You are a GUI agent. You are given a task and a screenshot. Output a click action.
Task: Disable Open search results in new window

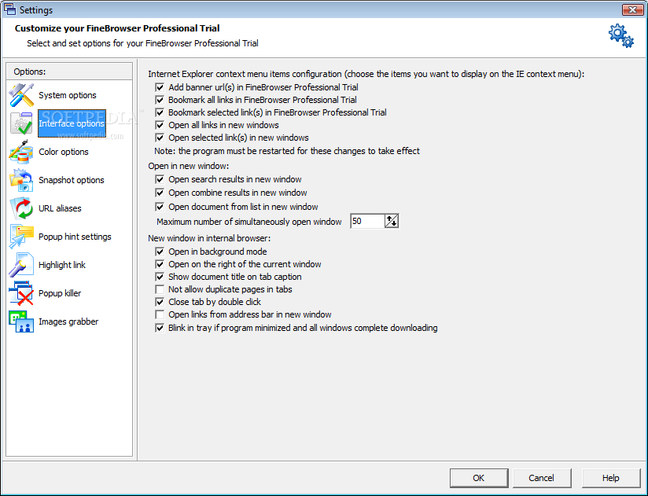click(x=160, y=180)
